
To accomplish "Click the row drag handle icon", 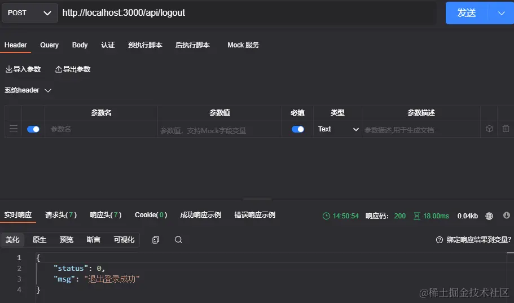I will click(x=14, y=129).
